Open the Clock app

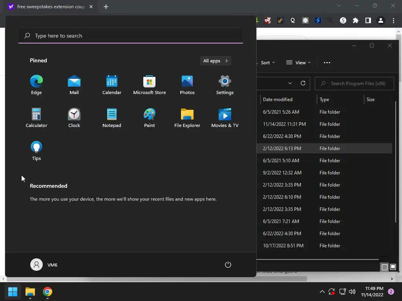74,118
